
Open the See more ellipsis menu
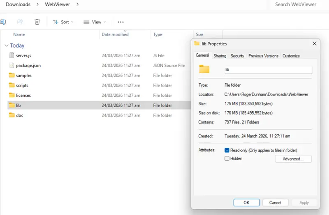coord(120,22)
